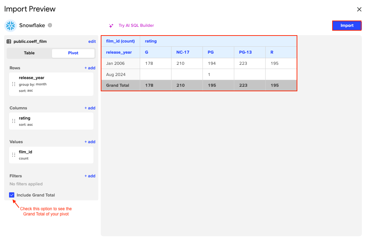Click the info icon next to Snowflake

pos(49,25)
